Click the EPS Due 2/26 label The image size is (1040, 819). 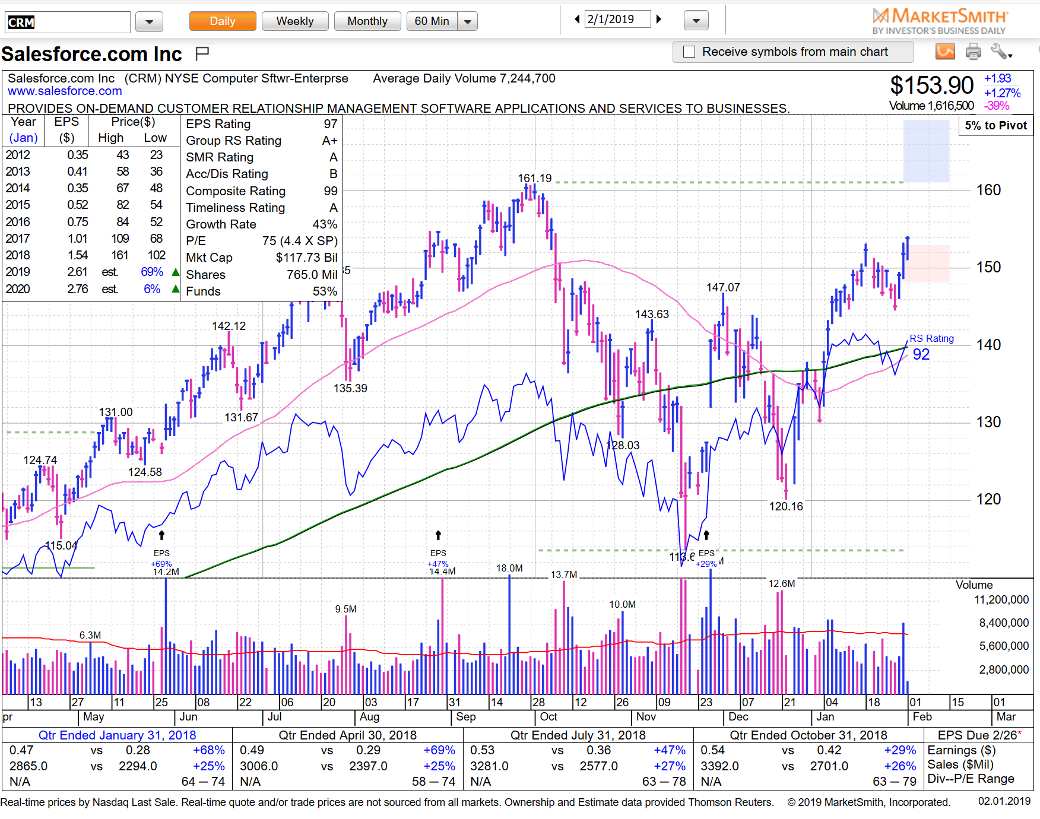(979, 735)
